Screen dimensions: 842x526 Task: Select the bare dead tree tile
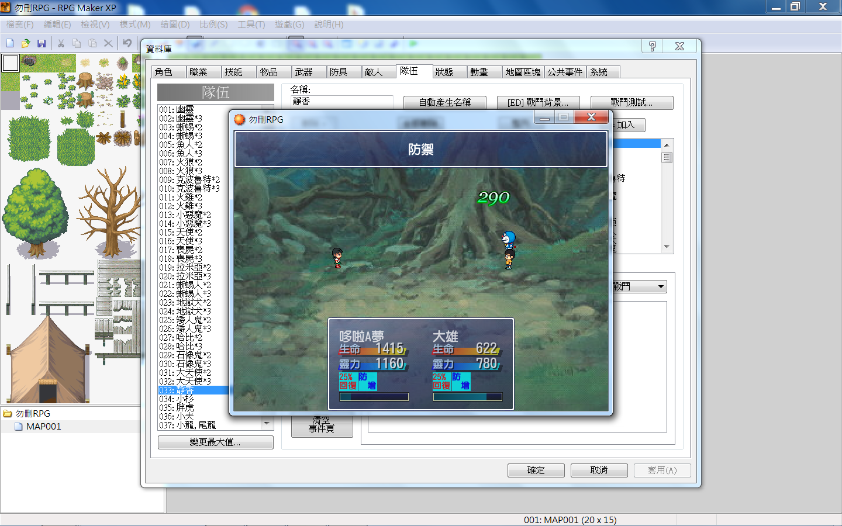[109, 213]
